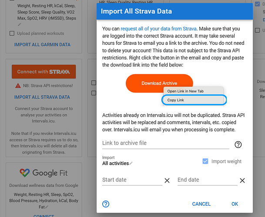Open the End date picker field
The height and width of the screenshot is (217, 265).
pyautogui.click(x=208, y=180)
